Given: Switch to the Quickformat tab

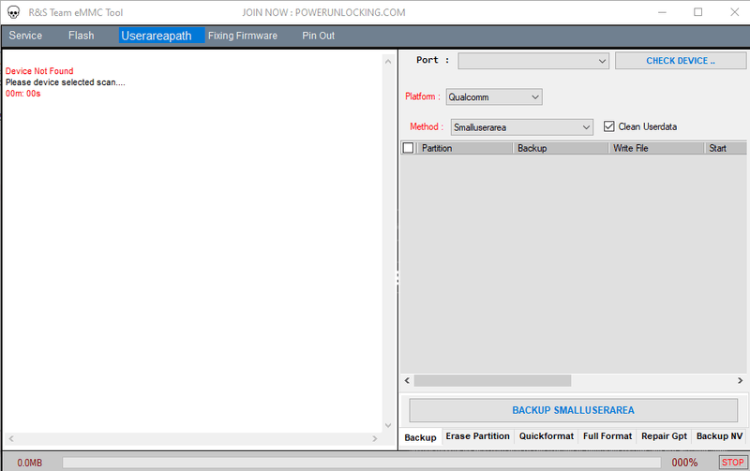Looking at the screenshot, I should coord(547,436).
